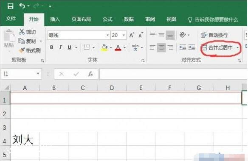Click the fx Insert Function icon
Viewport: 248px width, 161px height.
coord(90,74)
